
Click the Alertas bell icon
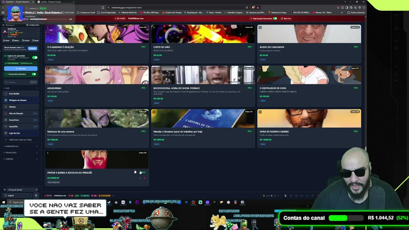pyautogui.click(x=6, y=107)
